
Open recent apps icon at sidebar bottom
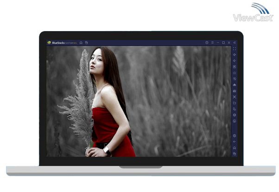tap(235, 154)
